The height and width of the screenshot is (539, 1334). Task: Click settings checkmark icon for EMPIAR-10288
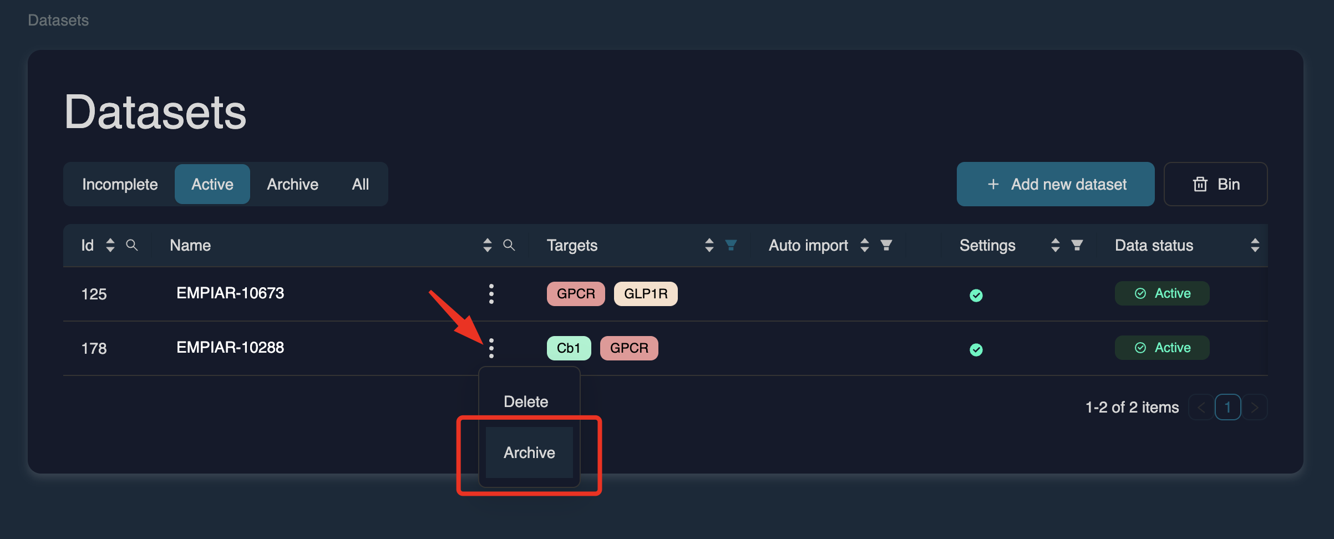[x=976, y=349]
